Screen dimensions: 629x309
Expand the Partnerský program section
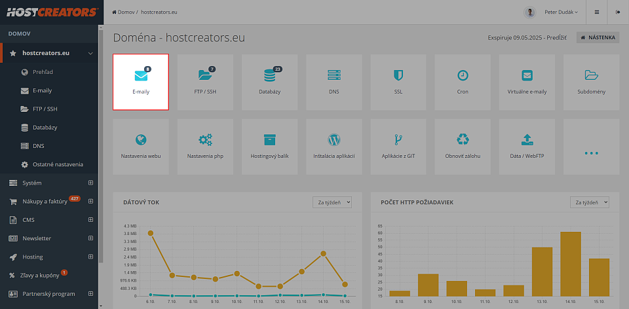click(x=90, y=293)
